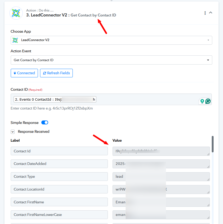Click the Contact FirstName label field
Viewport: 223px width, 224px height.
(59, 202)
